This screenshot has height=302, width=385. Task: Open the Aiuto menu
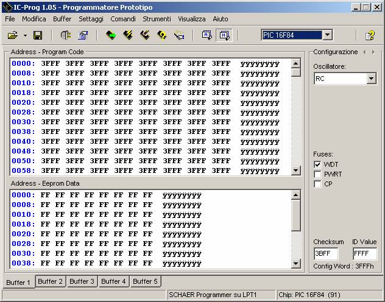click(x=221, y=19)
